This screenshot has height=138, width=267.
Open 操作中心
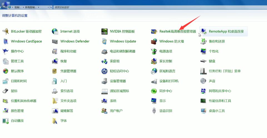click(13, 51)
